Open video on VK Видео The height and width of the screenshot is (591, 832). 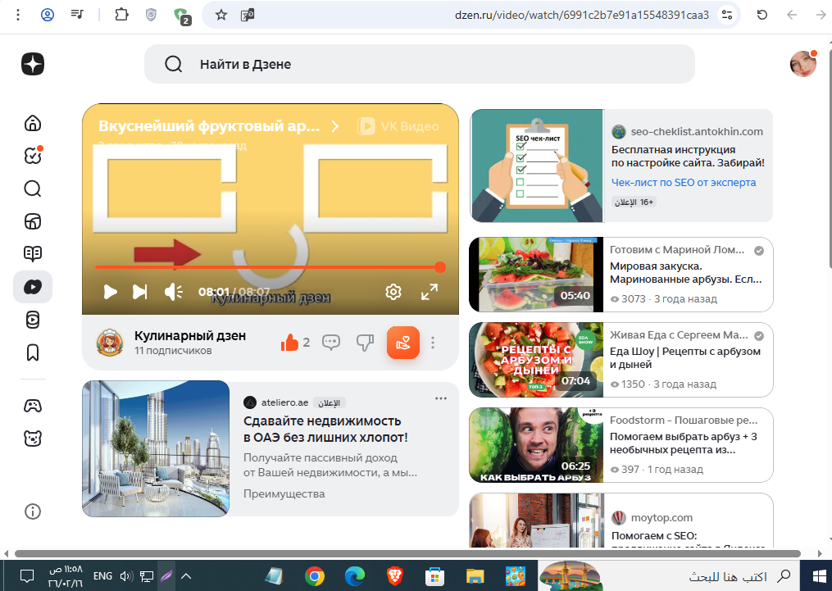click(x=398, y=126)
